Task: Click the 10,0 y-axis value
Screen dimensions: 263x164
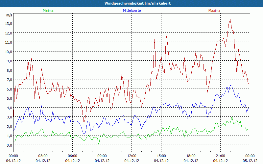Action: click(x=9, y=51)
